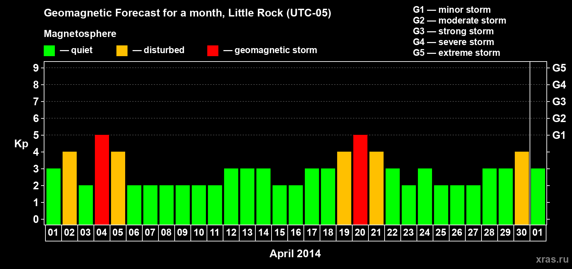This screenshot has height=269, width=572.
Task: Click the G3 right-axis label
Action: click(x=559, y=102)
